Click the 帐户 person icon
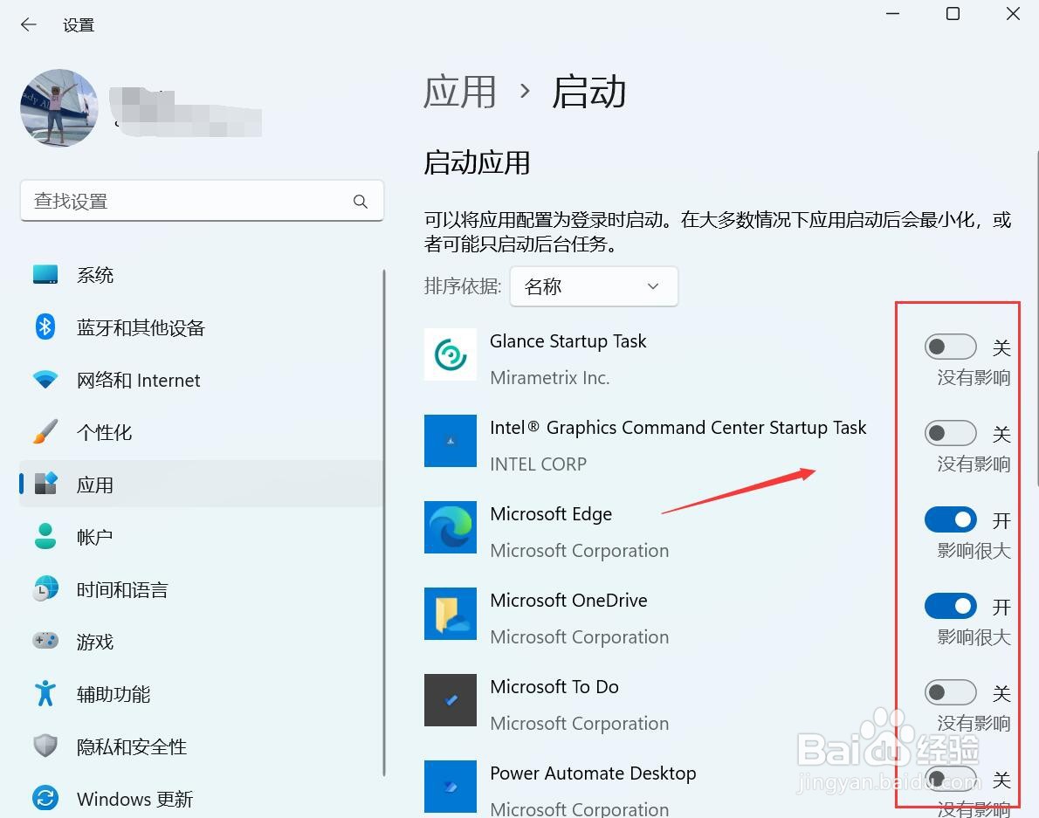Viewport: 1039px width, 818px height. click(x=45, y=537)
